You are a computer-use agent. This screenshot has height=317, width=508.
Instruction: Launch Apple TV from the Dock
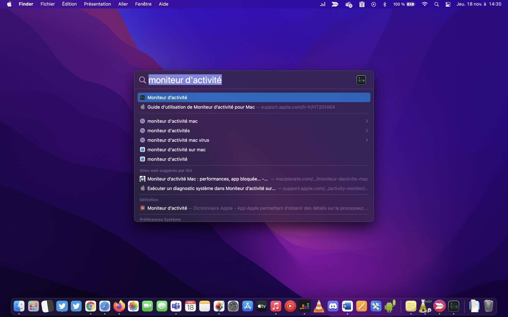[x=262, y=306]
